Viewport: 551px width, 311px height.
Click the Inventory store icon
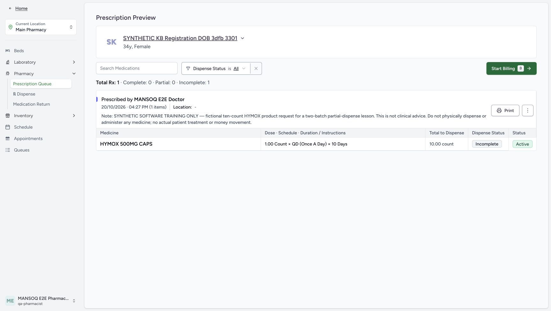pyautogui.click(x=8, y=116)
